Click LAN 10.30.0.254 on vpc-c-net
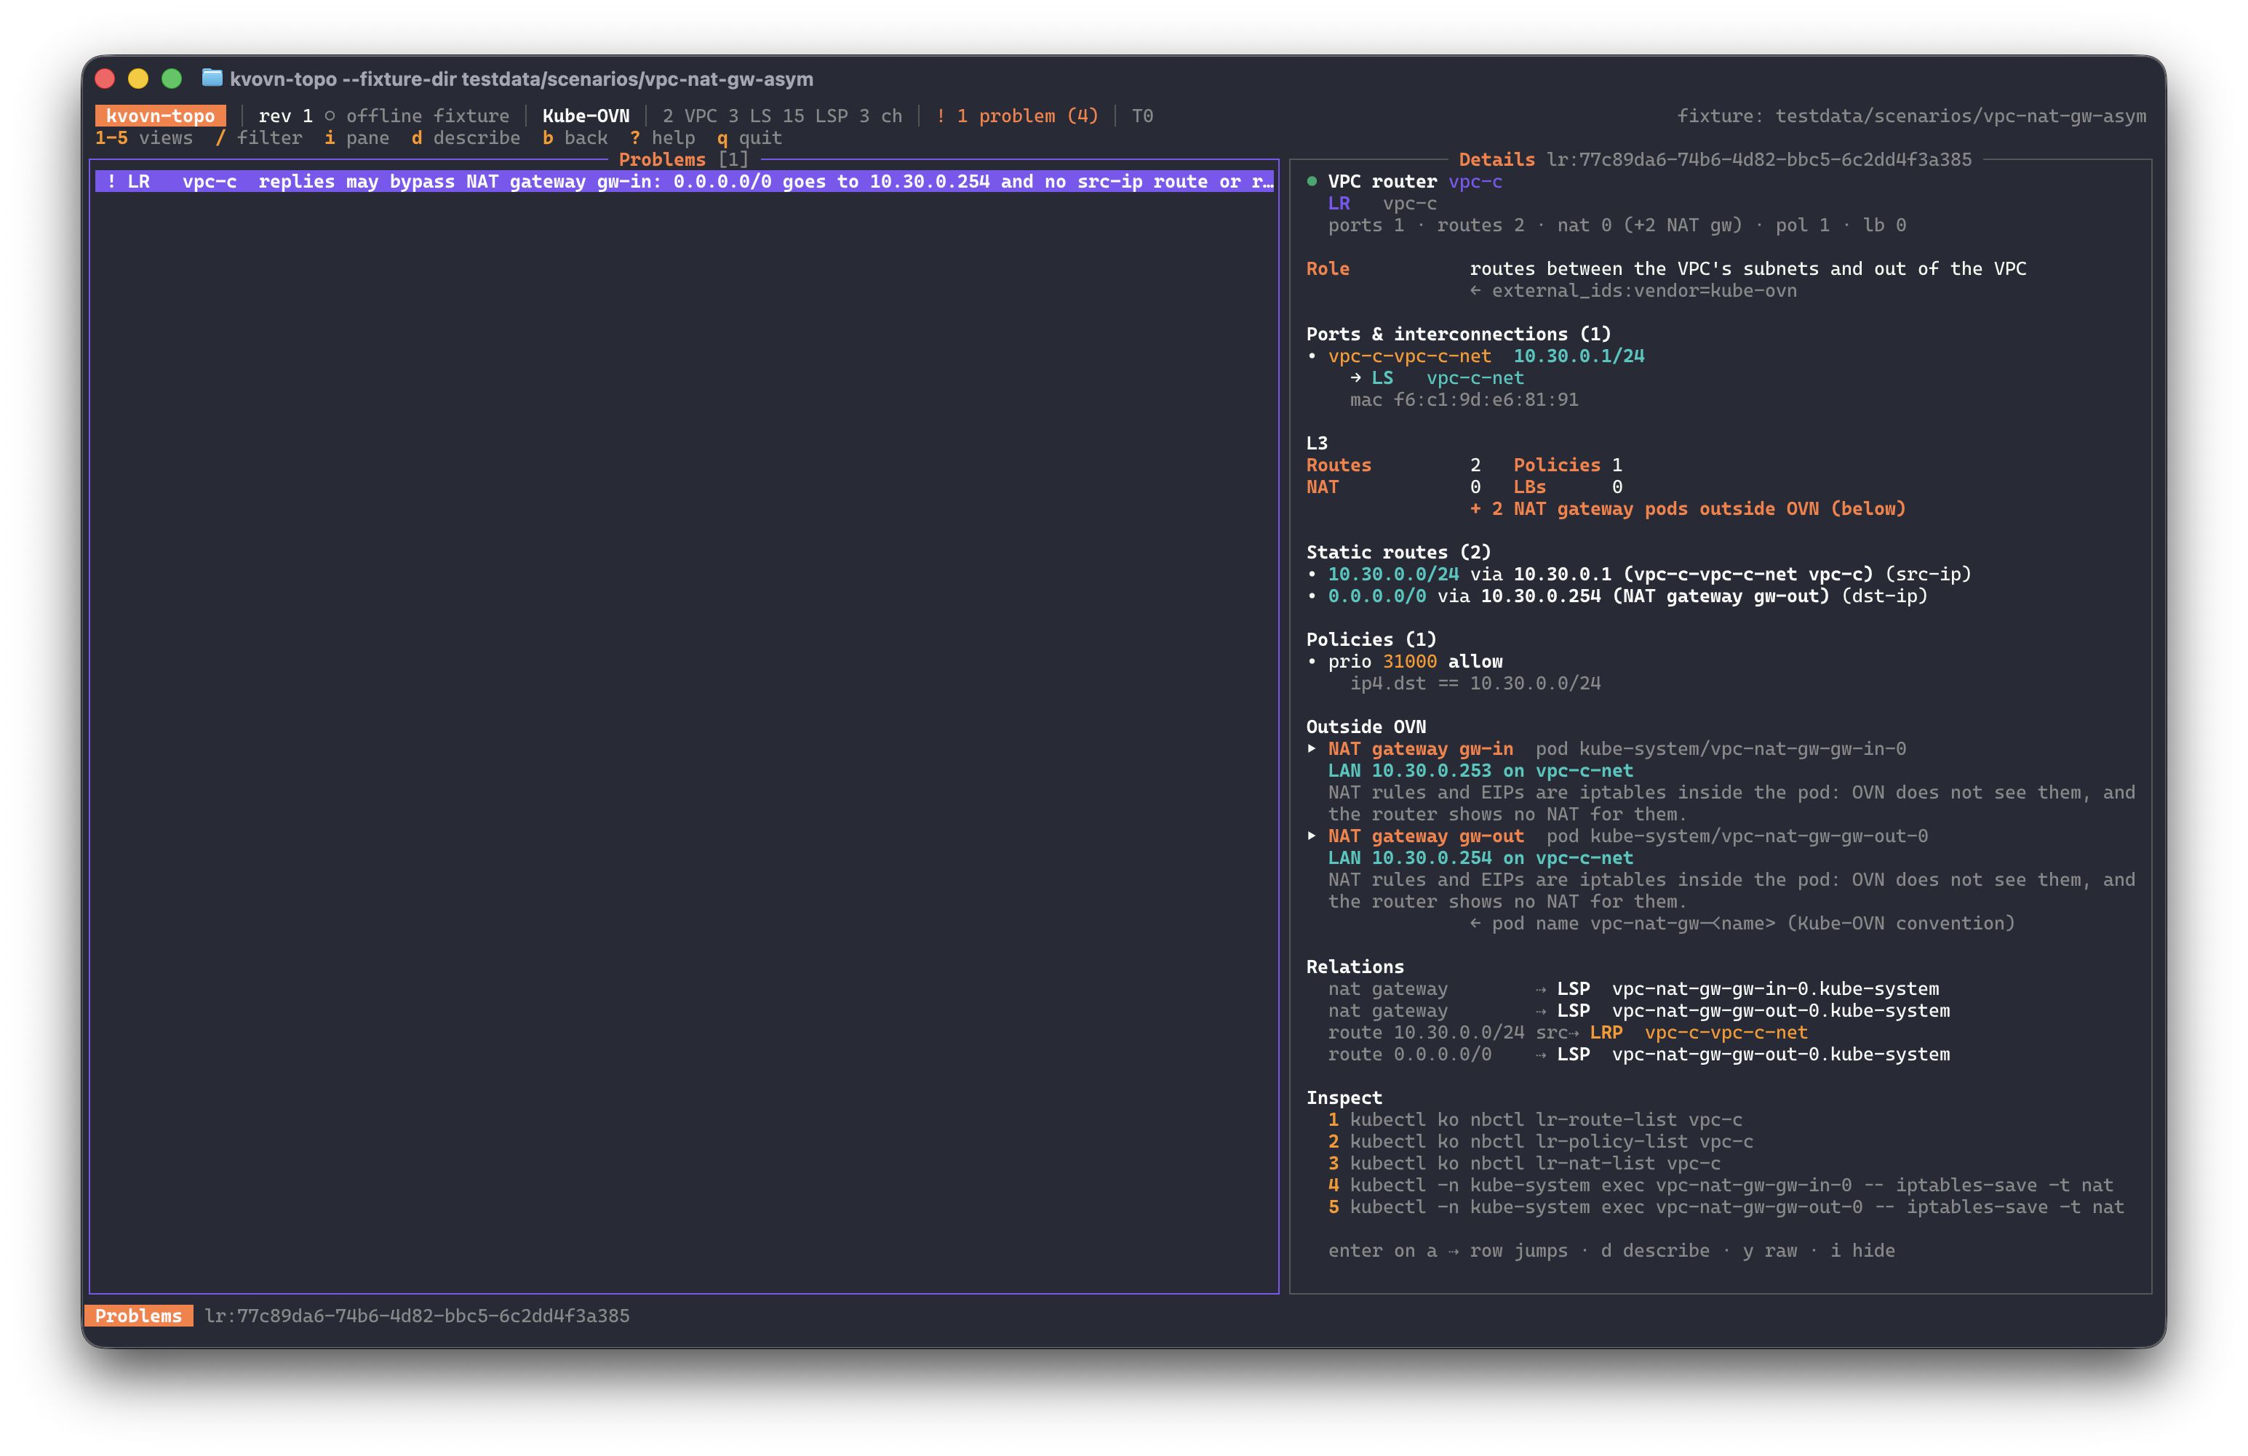This screenshot has height=1456, width=2248. coord(1480,857)
